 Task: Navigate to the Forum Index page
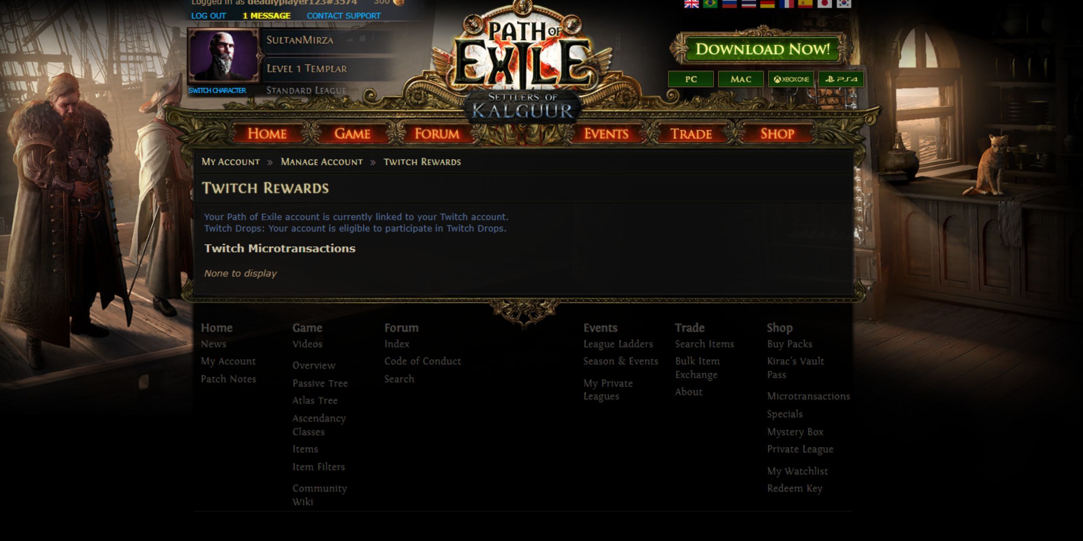396,343
